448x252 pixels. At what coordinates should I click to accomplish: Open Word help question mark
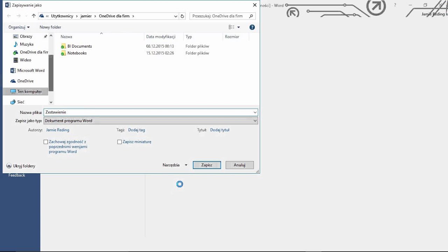[395, 5]
